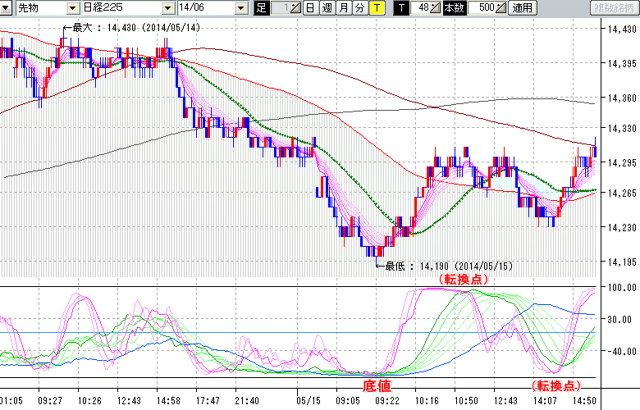640x410 pixels.
Task: Switch to the daily 日 chart interval
Action: point(310,8)
